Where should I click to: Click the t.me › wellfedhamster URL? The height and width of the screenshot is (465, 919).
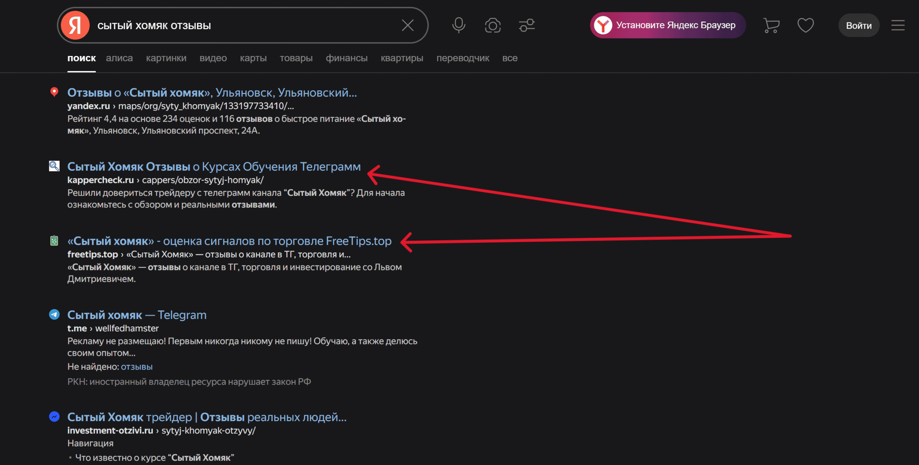click(x=113, y=328)
